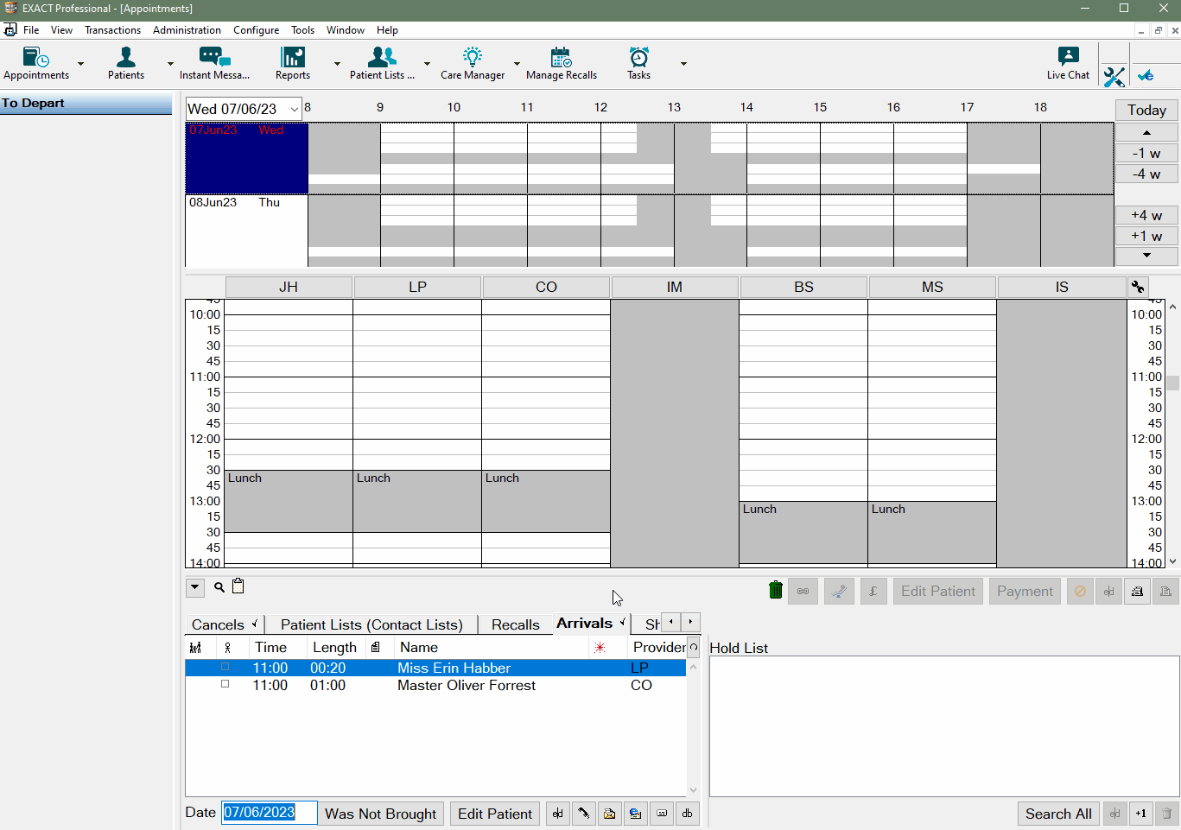This screenshot has height=830, width=1181.
Task: Open the Reports toolbar icon
Action: click(x=293, y=64)
